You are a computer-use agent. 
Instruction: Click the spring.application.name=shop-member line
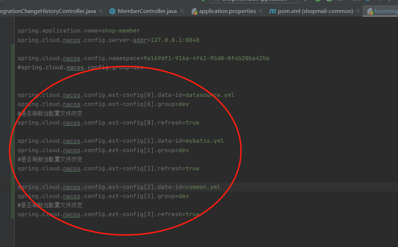[x=79, y=31]
